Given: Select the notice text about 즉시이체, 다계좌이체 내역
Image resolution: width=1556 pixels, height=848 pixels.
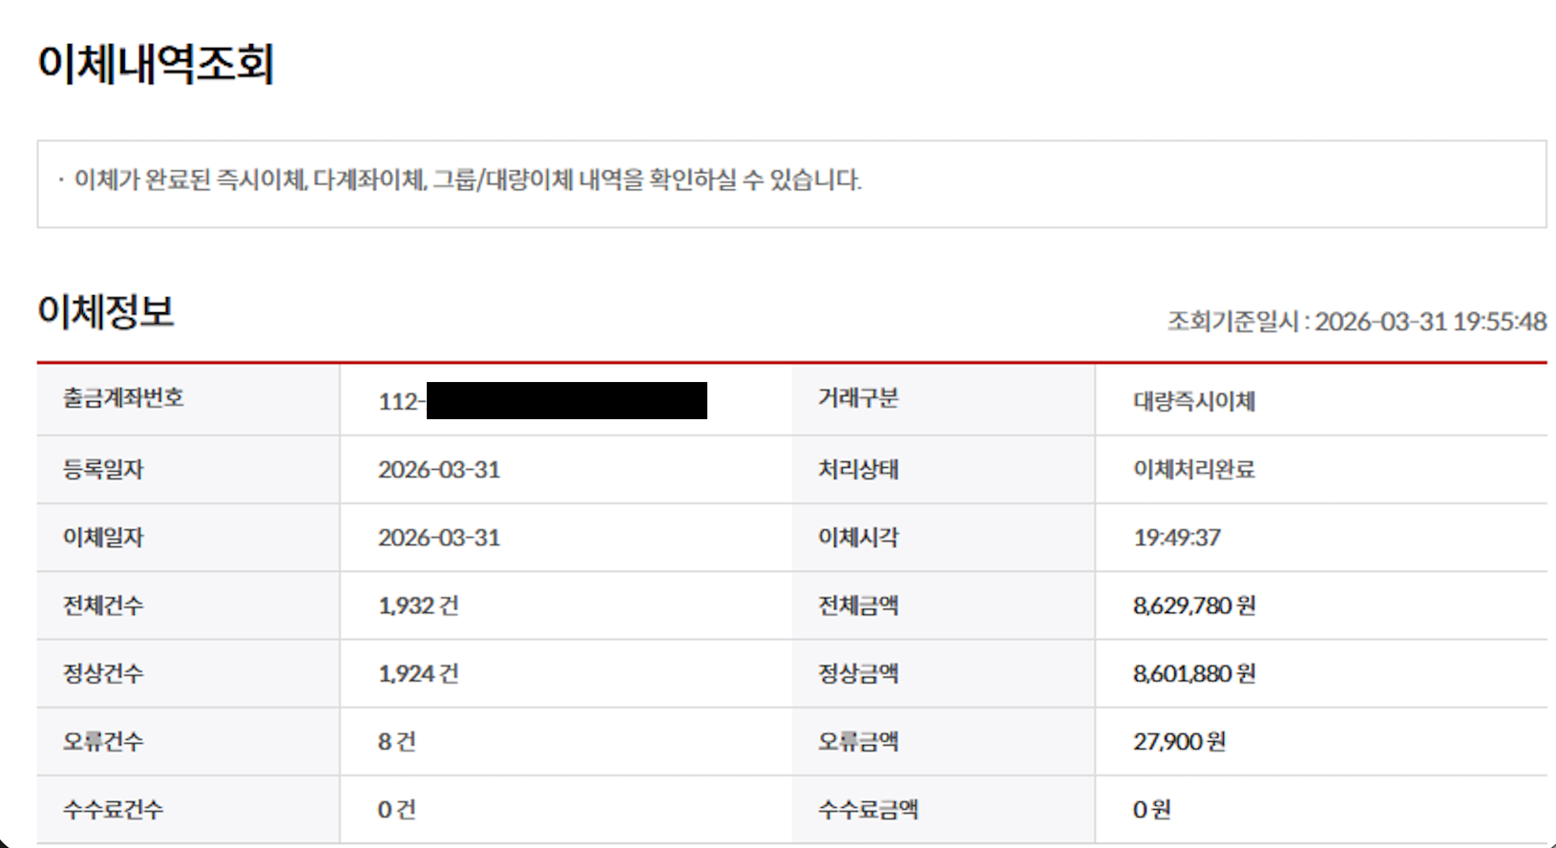Looking at the screenshot, I should point(468,180).
